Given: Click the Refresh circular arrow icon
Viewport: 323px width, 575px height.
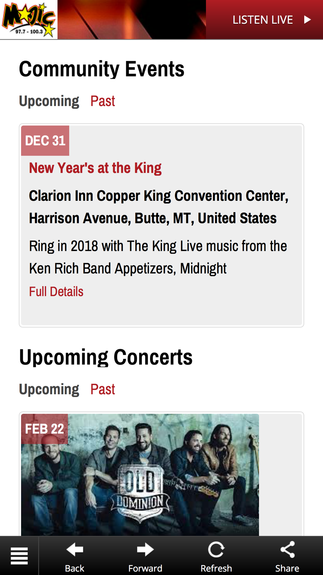Looking at the screenshot, I should (216, 549).
